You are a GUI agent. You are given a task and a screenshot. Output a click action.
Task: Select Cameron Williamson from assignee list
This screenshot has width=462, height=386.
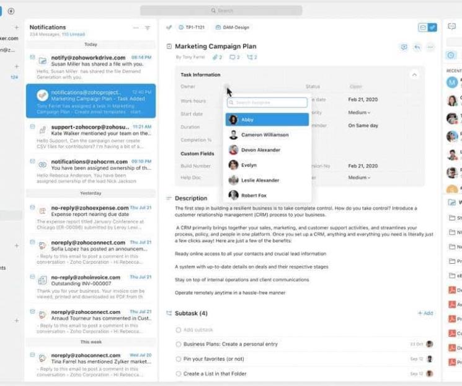(x=267, y=135)
